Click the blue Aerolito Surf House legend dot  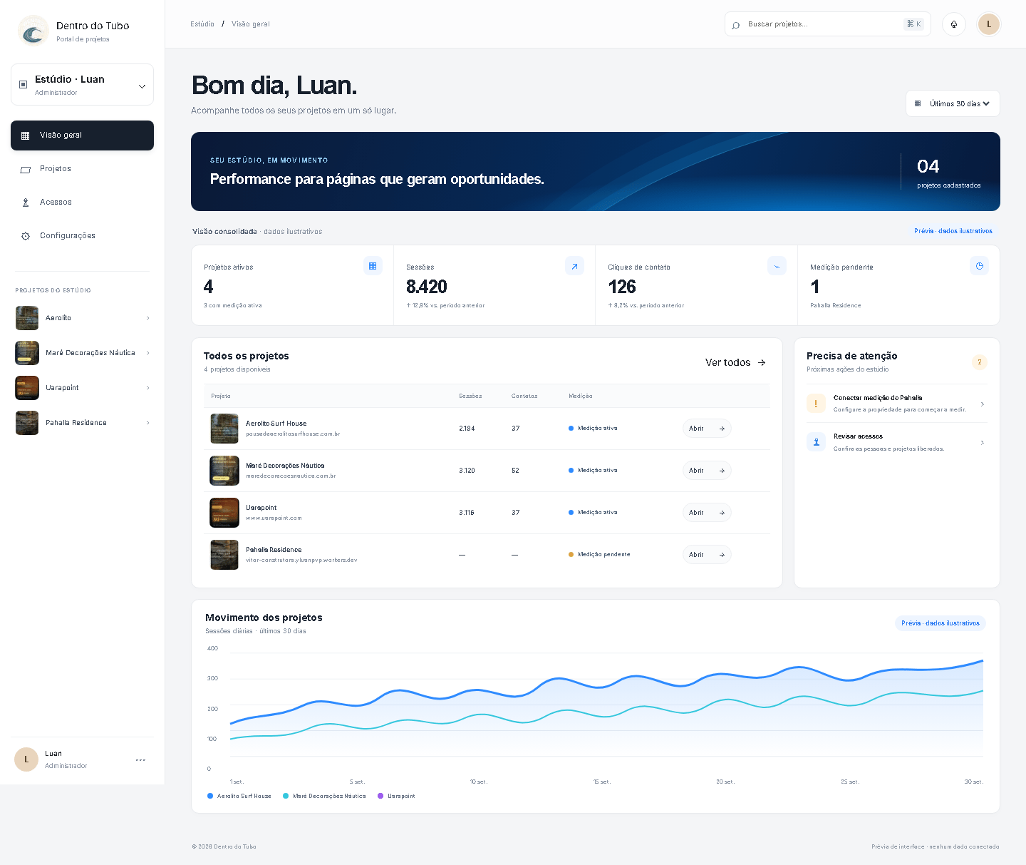(x=210, y=796)
